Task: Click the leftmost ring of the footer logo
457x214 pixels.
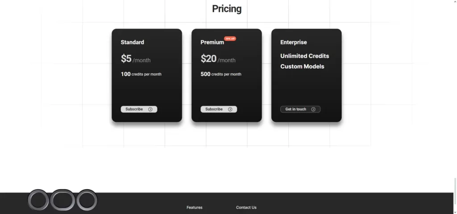Action: tap(38, 200)
